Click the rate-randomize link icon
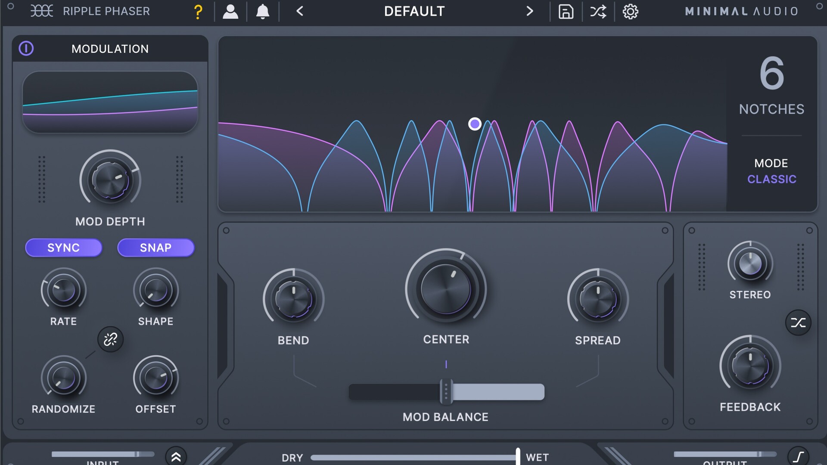The image size is (827, 465). coord(110,339)
